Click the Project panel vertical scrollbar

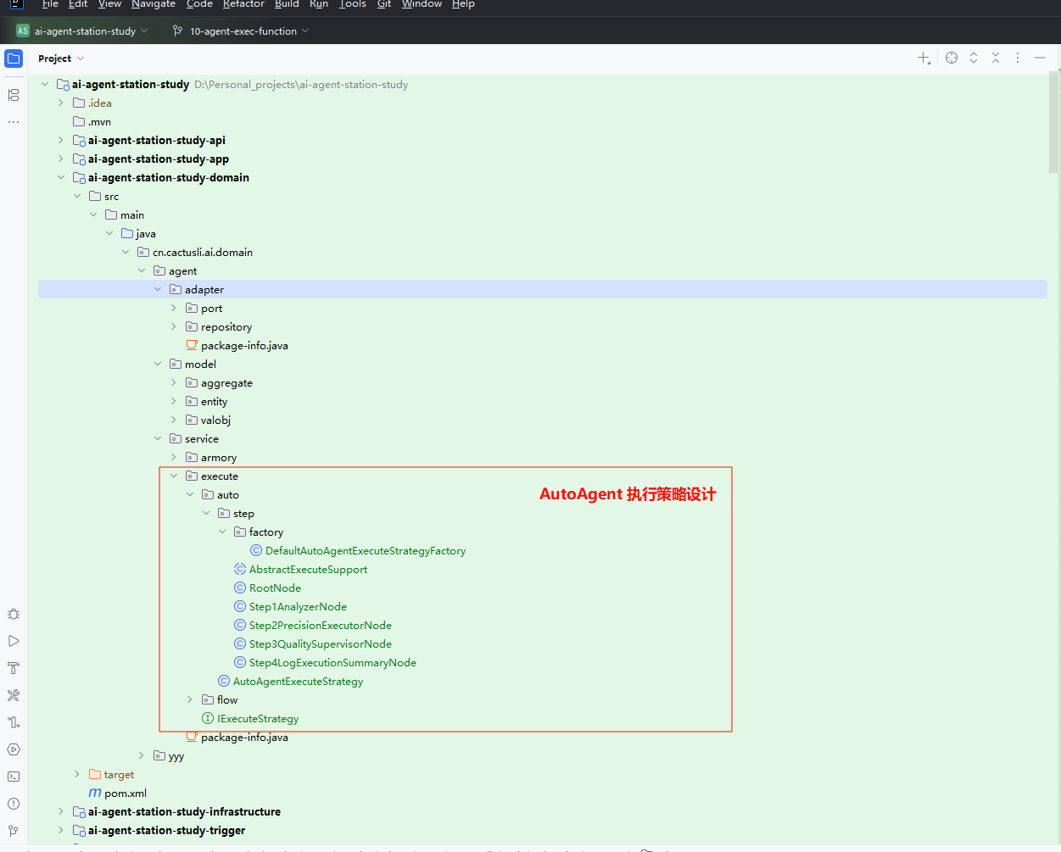coord(1053,123)
